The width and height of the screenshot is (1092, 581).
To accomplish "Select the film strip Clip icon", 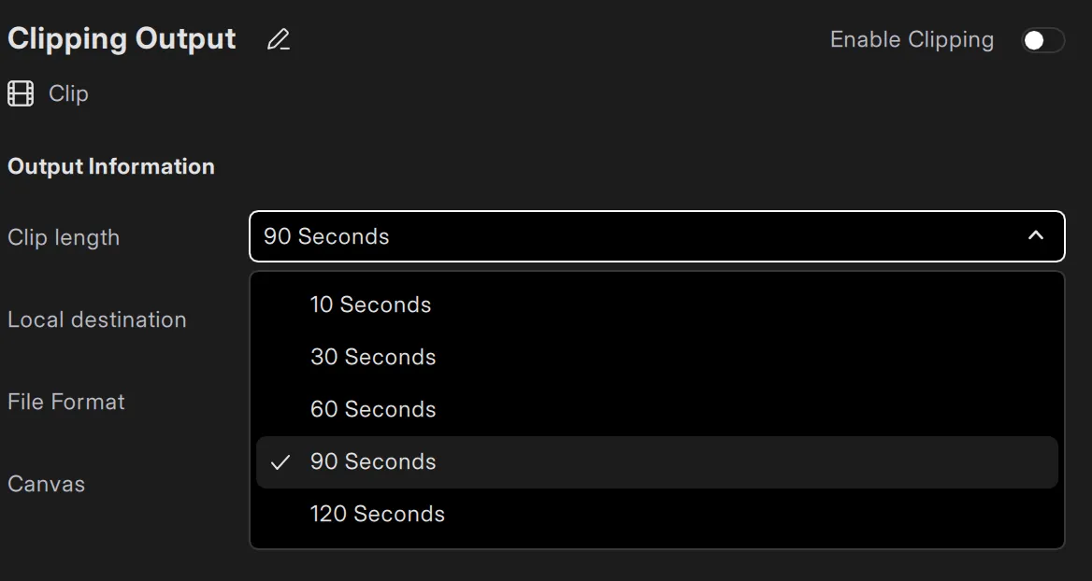I will 19,93.
